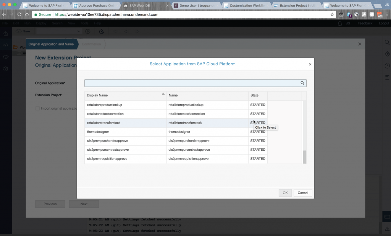This screenshot has width=391, height=236.
Task: Close the New Extension Project wizard
Action: [x=360, y=44]
